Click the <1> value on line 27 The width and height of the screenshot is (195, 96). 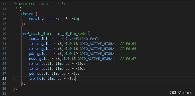point(75,74)
